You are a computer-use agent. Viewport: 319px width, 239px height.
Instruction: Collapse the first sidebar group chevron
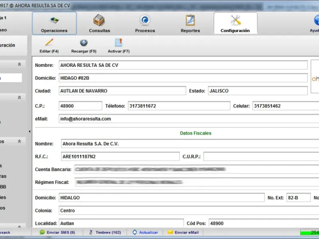(x=19, y=64)
